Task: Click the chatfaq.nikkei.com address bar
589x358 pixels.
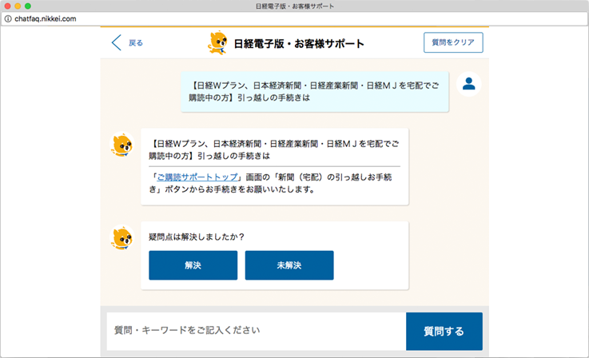Action: click(294, 19)
